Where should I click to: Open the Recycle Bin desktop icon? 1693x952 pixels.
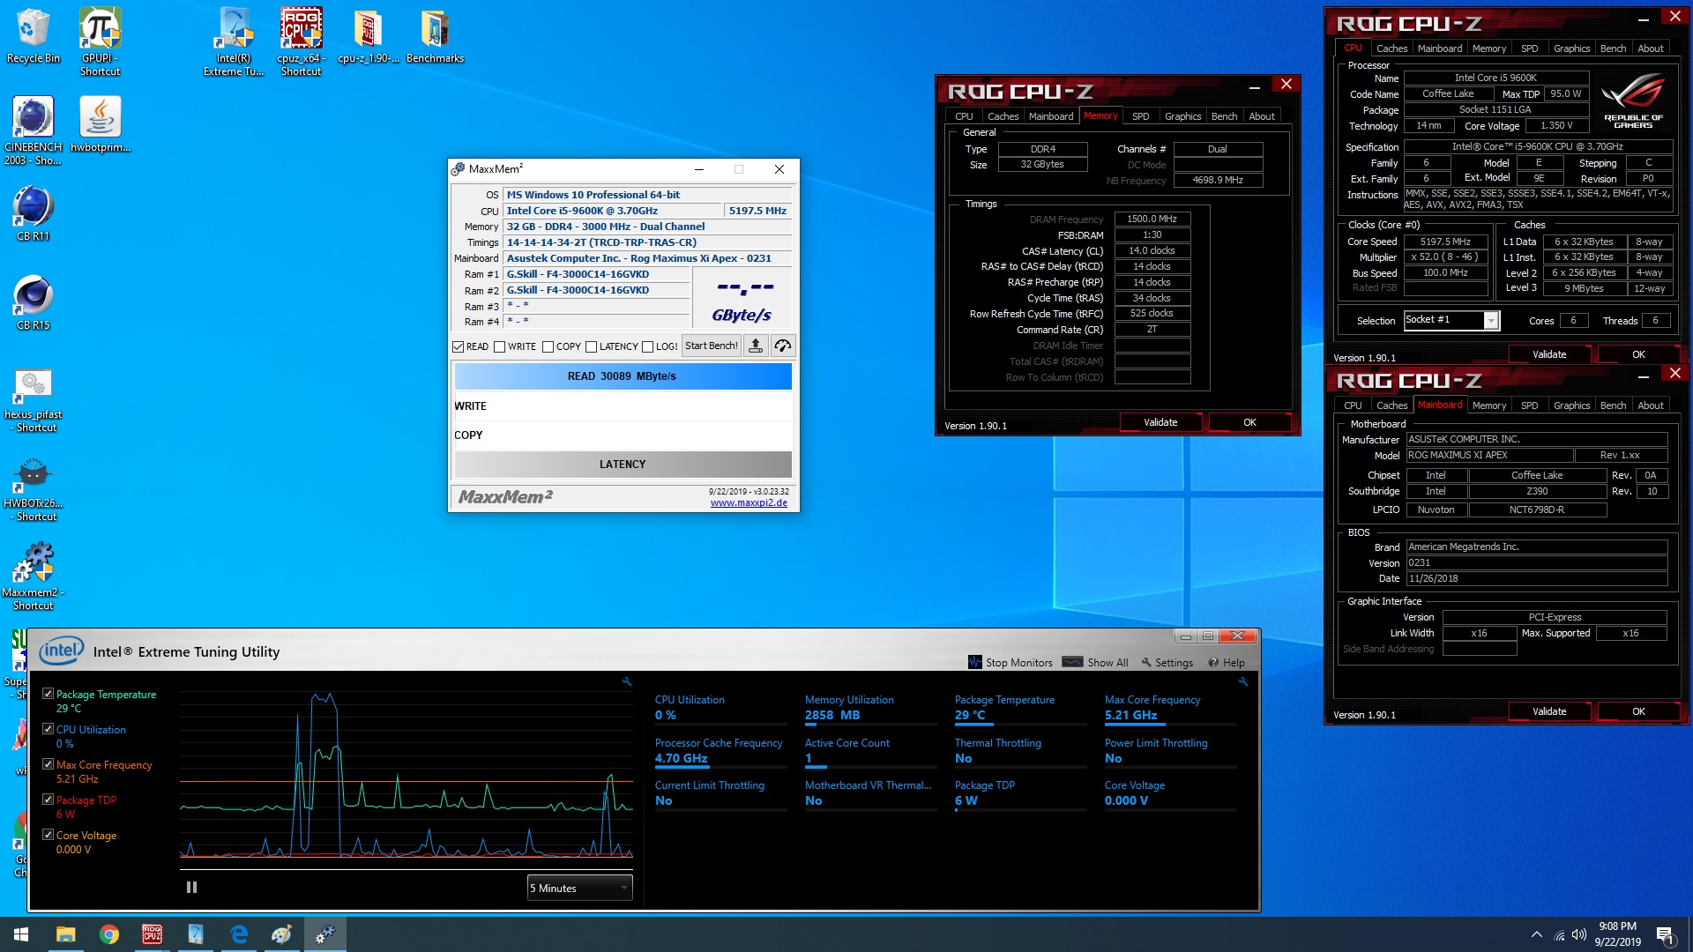[33, 36]
